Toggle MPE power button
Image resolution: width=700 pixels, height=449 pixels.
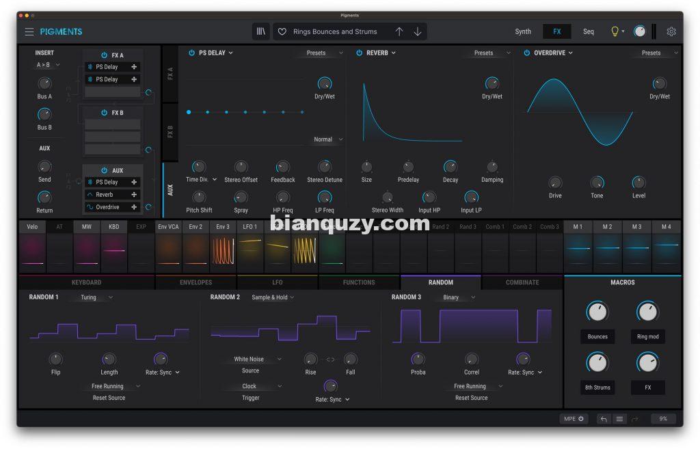pyautogui.click(x=581, y=419)
